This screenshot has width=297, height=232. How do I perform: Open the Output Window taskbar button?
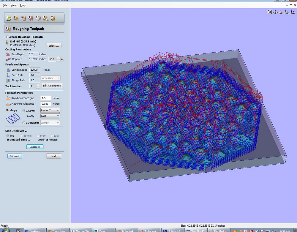pos(81,230)
